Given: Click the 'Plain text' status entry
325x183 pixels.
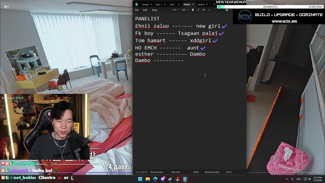Looking at the screenshot, I should click(175, 172).
